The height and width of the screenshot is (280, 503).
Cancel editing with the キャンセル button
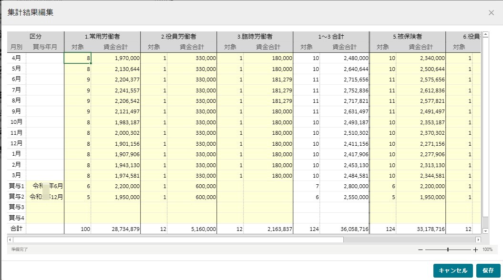coord(453,270)
